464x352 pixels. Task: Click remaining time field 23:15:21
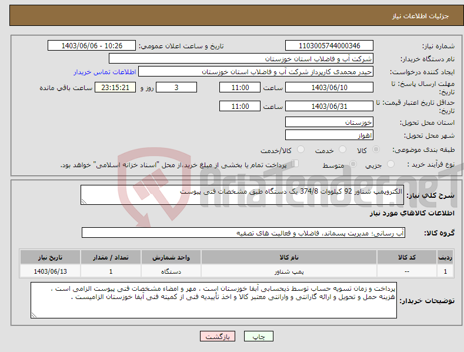click(x=115, y=87)
